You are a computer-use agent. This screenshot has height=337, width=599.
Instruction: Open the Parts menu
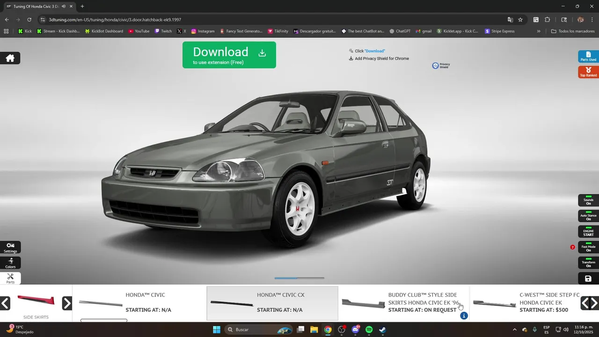coord(10,278)
